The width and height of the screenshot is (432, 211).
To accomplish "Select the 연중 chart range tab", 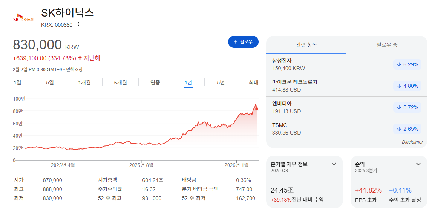I will [x=155, y=82].
